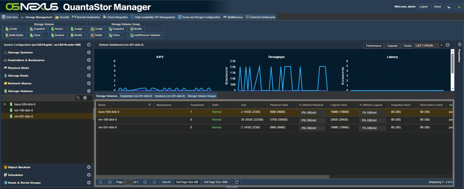Open the Remote Replication tab

point(86,17)
